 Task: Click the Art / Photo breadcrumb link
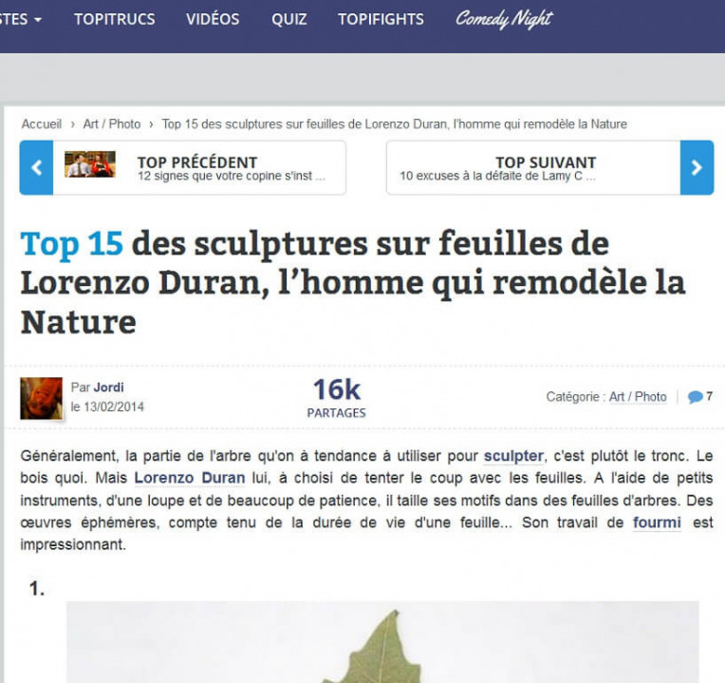pyautogui.click(x=112, y=124)
